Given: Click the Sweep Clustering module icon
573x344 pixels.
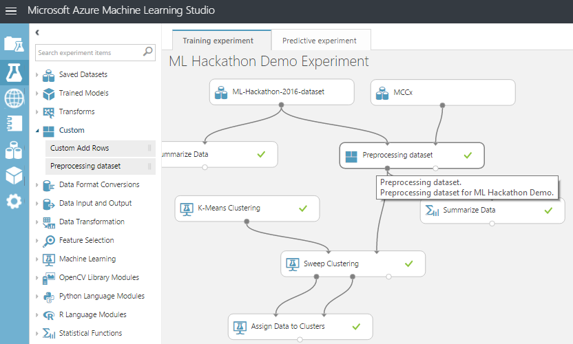Looking at the screenshot, I should coord(292,264).
